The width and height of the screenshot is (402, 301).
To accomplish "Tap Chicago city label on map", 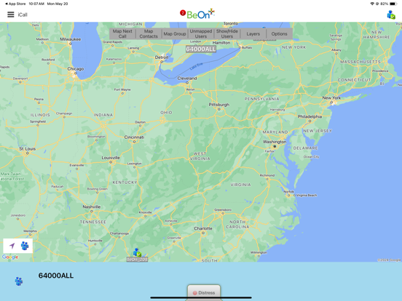I will 76,69.
